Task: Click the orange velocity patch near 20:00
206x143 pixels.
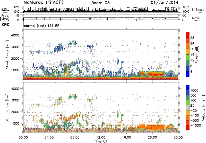Action: [x=155, y=127]
